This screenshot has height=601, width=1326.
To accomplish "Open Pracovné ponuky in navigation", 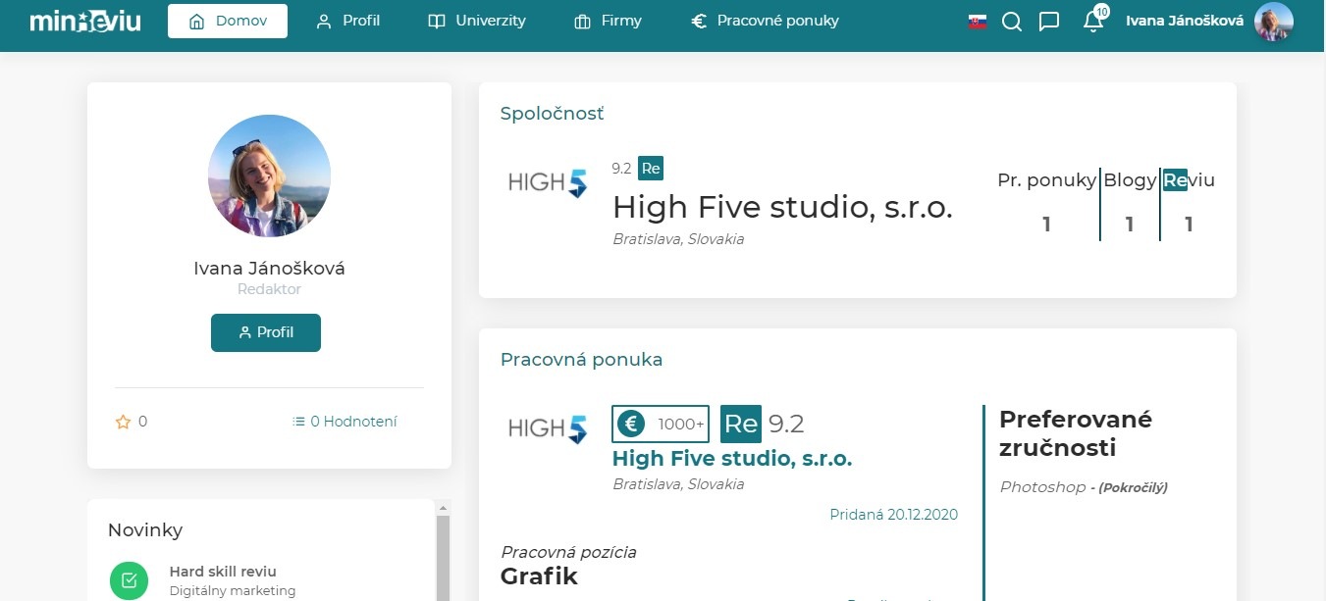I will click(x=765, y=21).
